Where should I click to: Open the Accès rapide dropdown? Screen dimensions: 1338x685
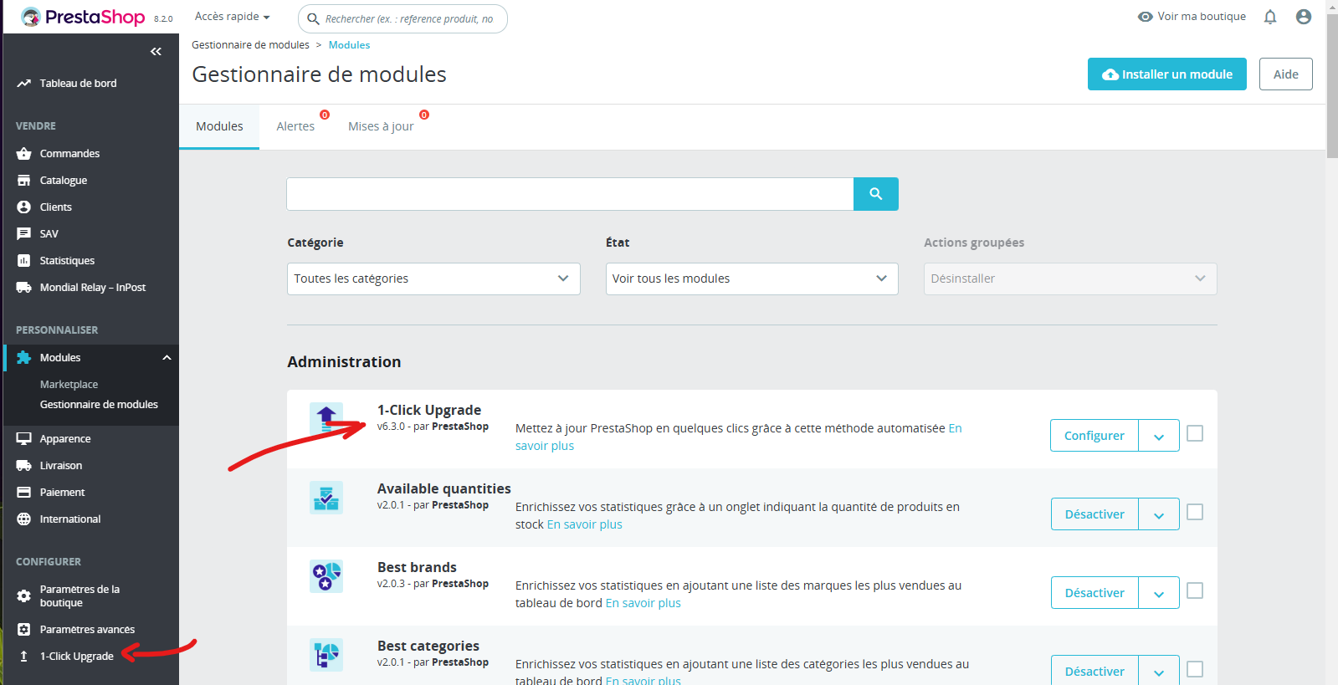[232, 16]
